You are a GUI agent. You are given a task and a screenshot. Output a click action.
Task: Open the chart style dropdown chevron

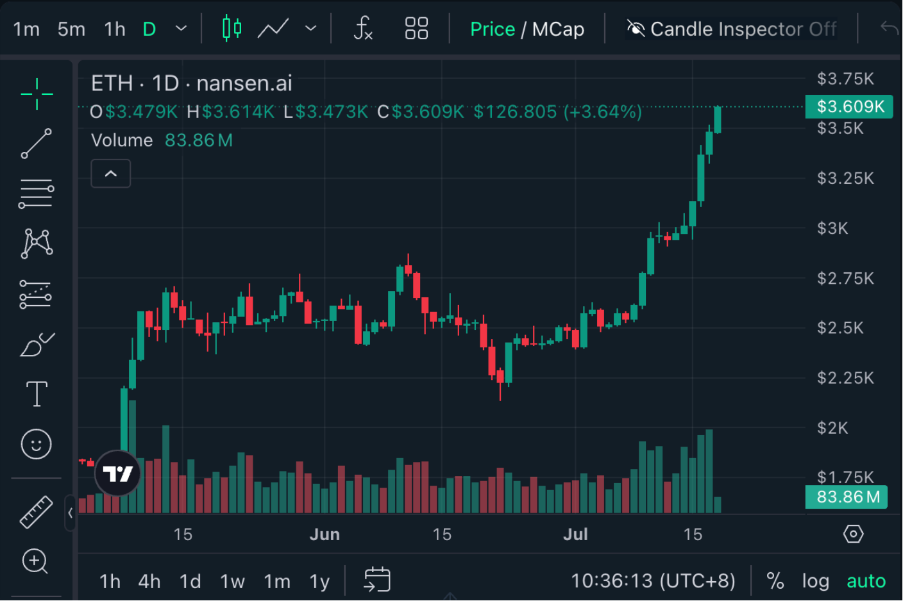[310, 28]
